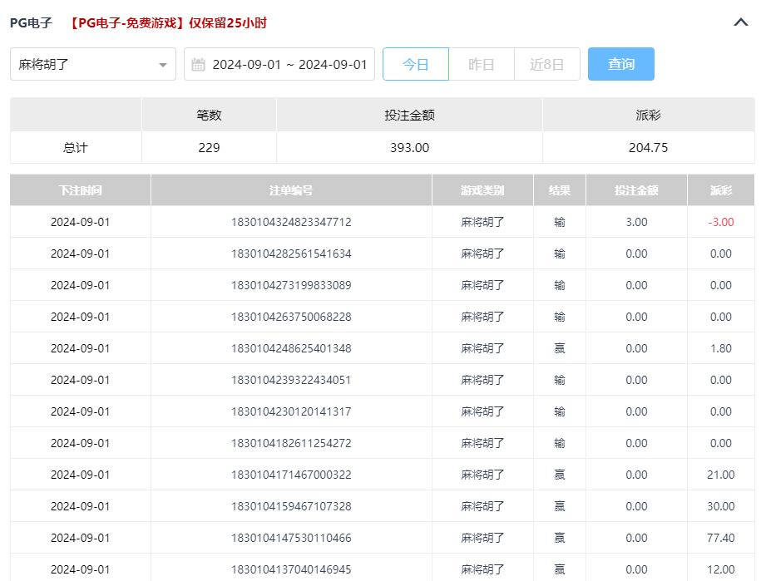
Task: Click the 投注金额 table column header
Action: (x=636, y=190)
